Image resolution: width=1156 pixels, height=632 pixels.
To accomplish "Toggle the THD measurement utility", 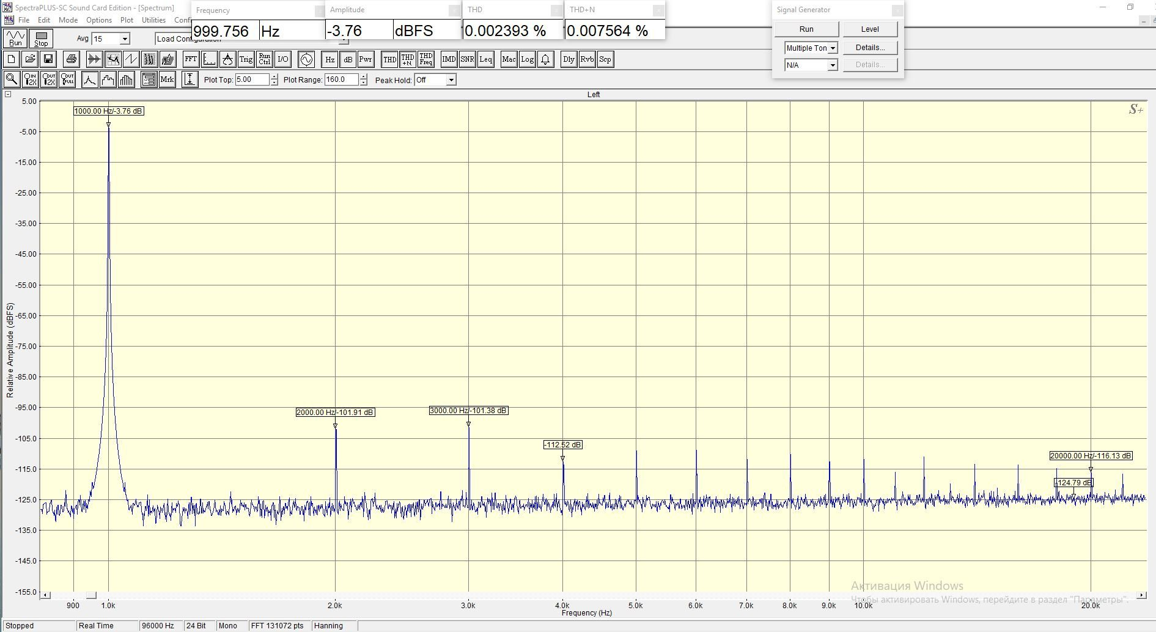I will point(389,59).
